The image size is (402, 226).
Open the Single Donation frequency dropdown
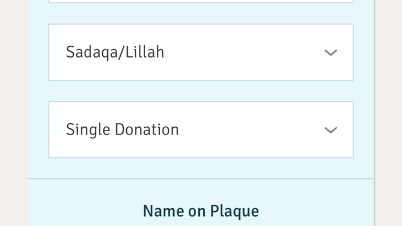point(201,129)
